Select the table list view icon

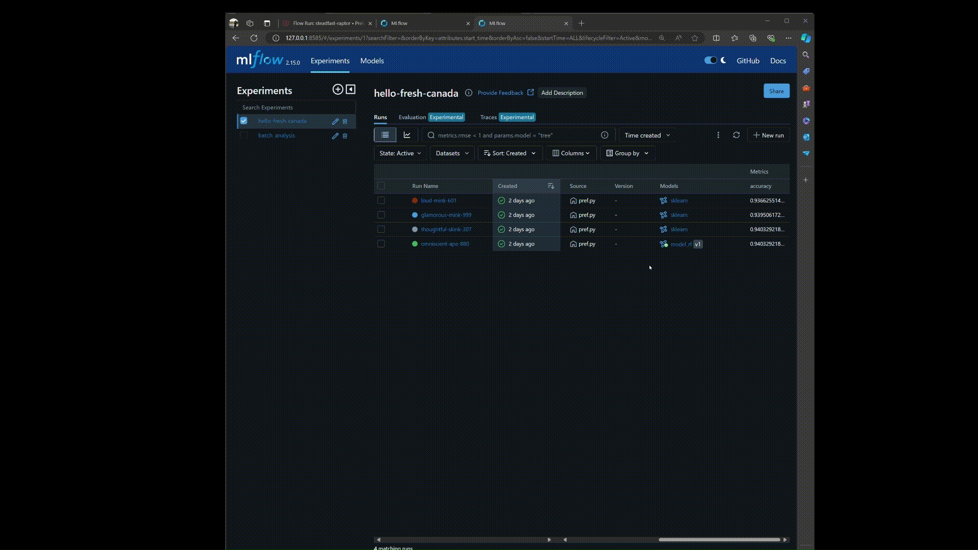(x=385, y=135)
